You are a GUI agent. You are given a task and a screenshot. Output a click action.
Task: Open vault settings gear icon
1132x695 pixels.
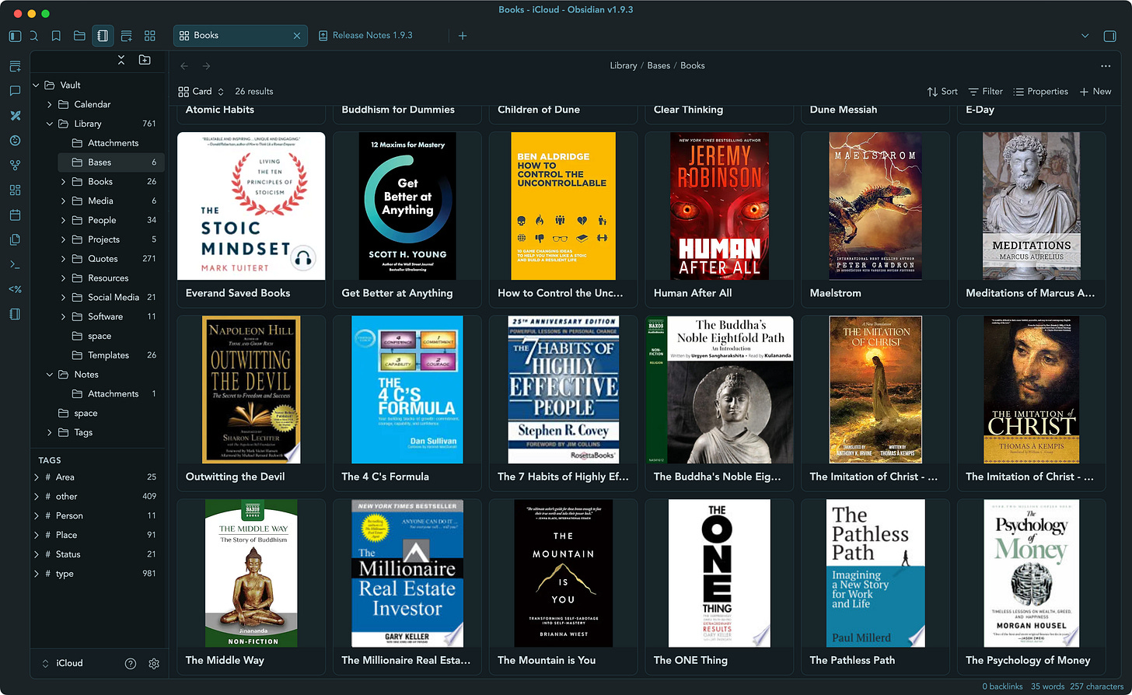(154, 664)
